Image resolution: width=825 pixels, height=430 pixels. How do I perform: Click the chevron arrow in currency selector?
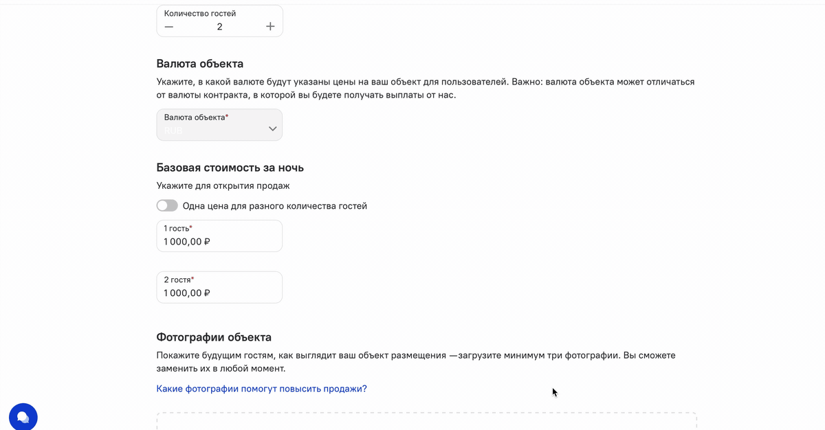pos(273,128)
